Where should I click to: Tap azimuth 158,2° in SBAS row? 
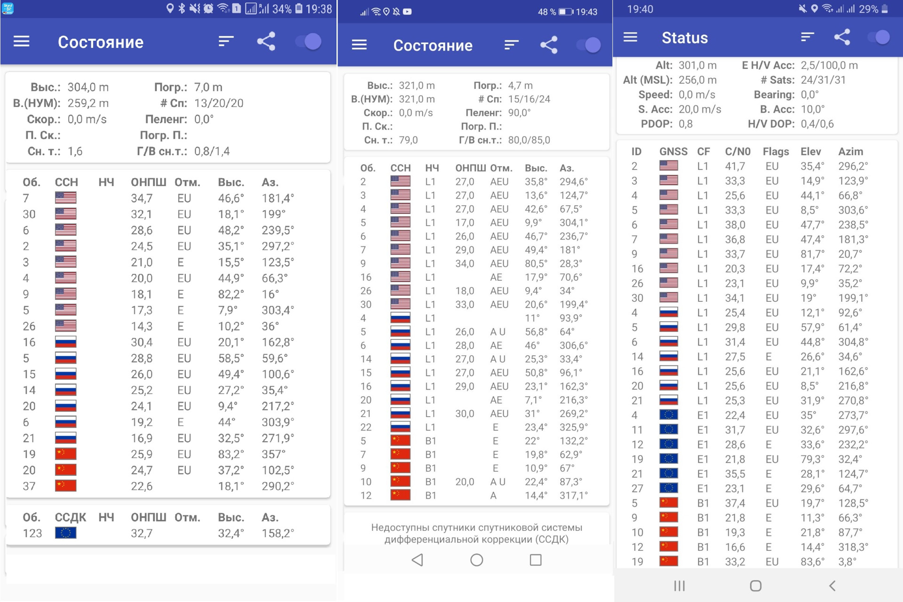click(x=277, y=533)
